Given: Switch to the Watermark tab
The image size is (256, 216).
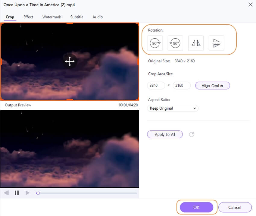Looking at the screenshot, I should tap(52, 17).
